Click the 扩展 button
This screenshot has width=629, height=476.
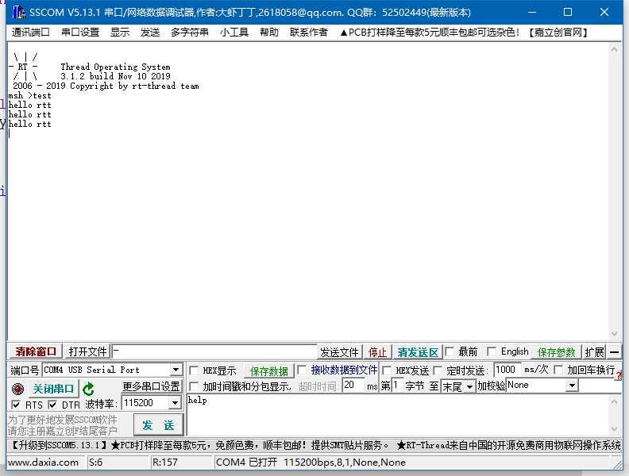pos(594,352)
